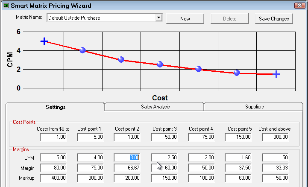This screenshot has width=308, height=187.
Task: Click the Markup field showing 200.00
Action: pos(127,178)
